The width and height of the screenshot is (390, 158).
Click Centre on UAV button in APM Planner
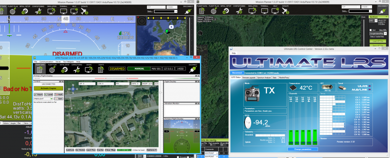pos(124,150)
